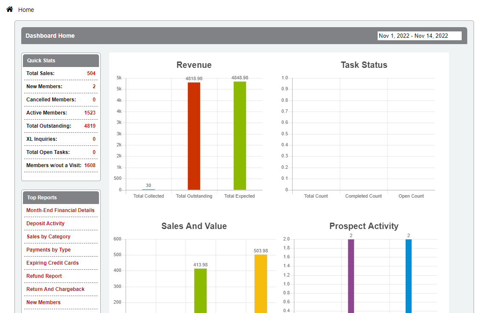Click Active Members value 1523

90,113
